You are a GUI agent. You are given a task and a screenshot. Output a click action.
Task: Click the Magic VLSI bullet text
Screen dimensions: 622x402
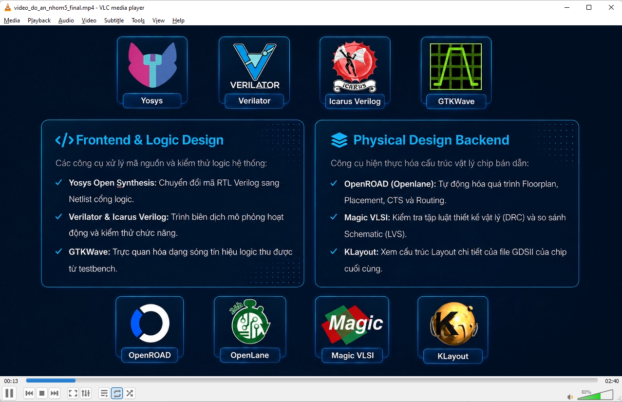tap(455, 226)
